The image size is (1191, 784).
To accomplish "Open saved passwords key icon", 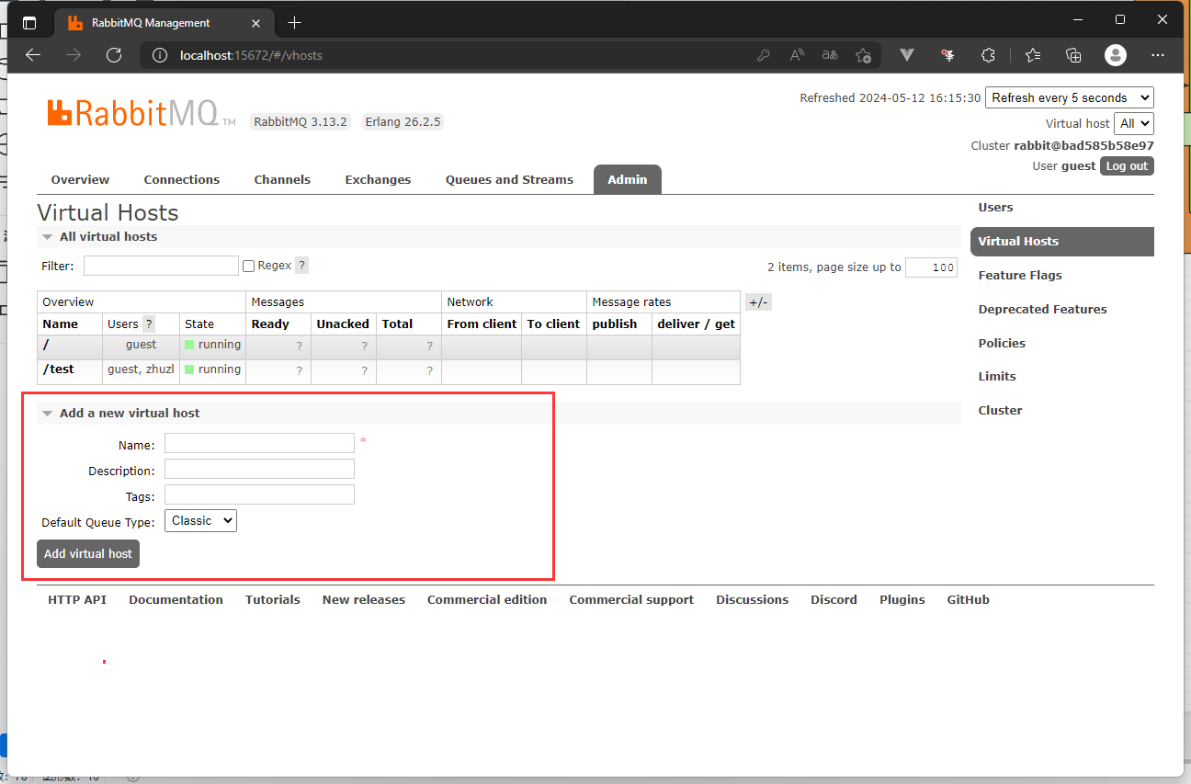I will click(764, 55).
